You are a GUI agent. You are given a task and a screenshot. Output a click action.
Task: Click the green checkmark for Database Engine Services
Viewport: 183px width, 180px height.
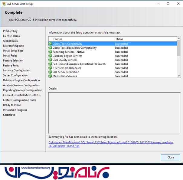click(x=50, y=56)
